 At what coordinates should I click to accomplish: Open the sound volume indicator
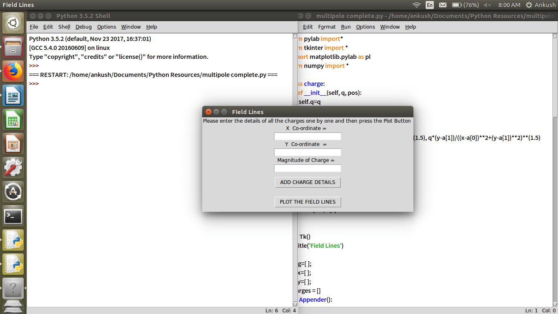pyautogui.click(x=487, y=5)
